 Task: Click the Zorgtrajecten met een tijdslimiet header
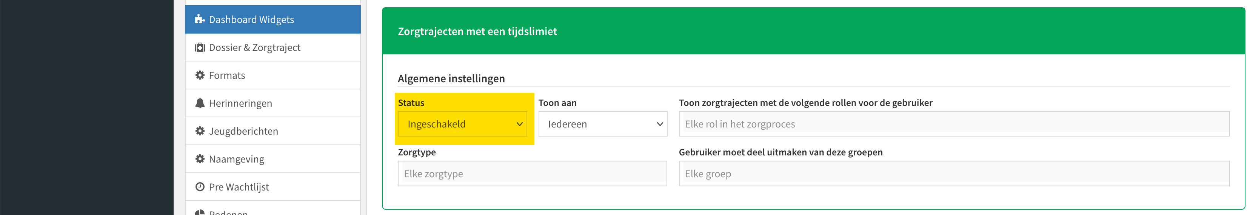click(477, 31)
